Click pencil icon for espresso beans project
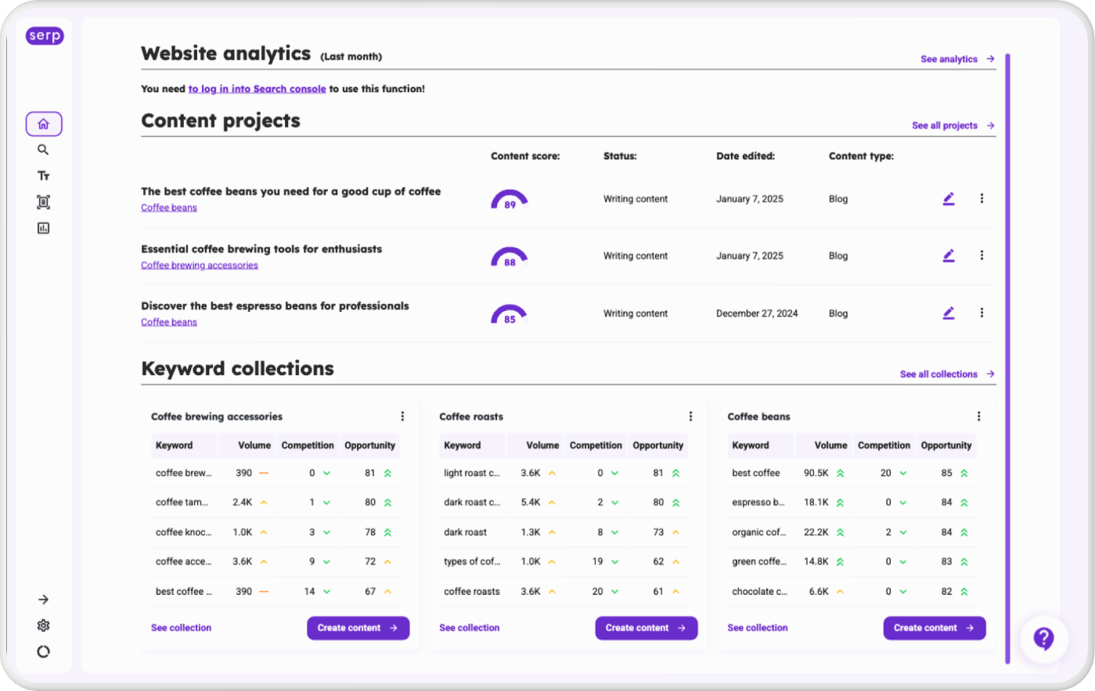The width and height of the screenshot is (1095, 691). pyautogui.click(x=949, y=313)
